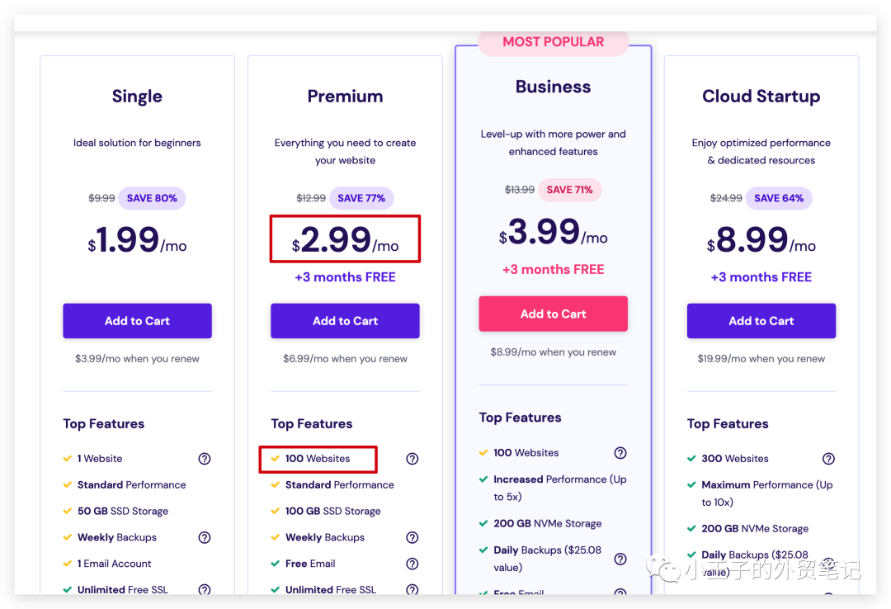This screenshot has height=609, width=891.
Task: Click the SAVE 71% badge on Business
Action: 569,190
